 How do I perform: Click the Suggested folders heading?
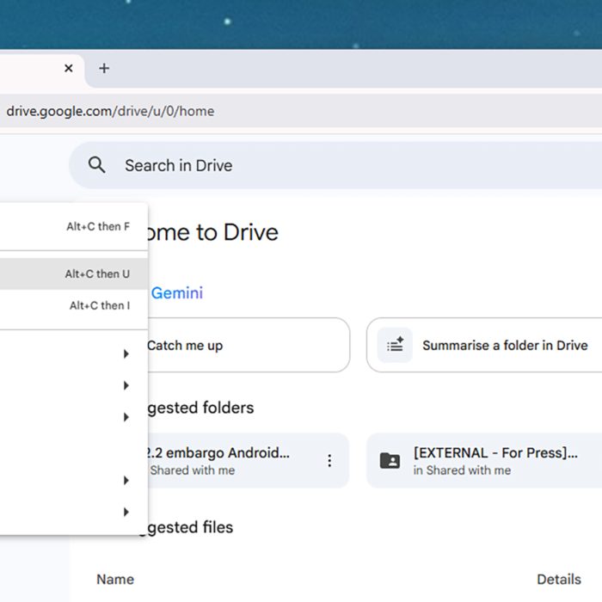coord(200,408)
